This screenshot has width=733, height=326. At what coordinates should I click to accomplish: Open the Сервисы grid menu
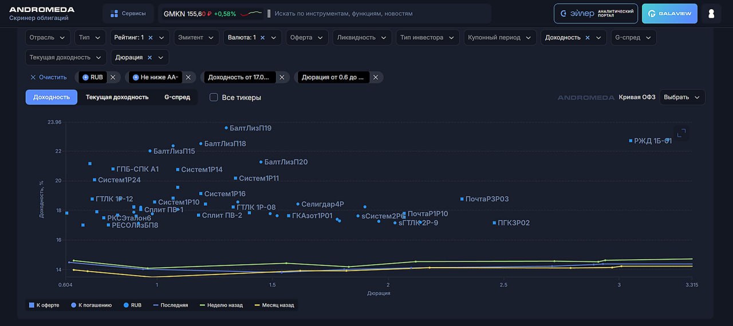pyautogui.click(x=128, y=14)
